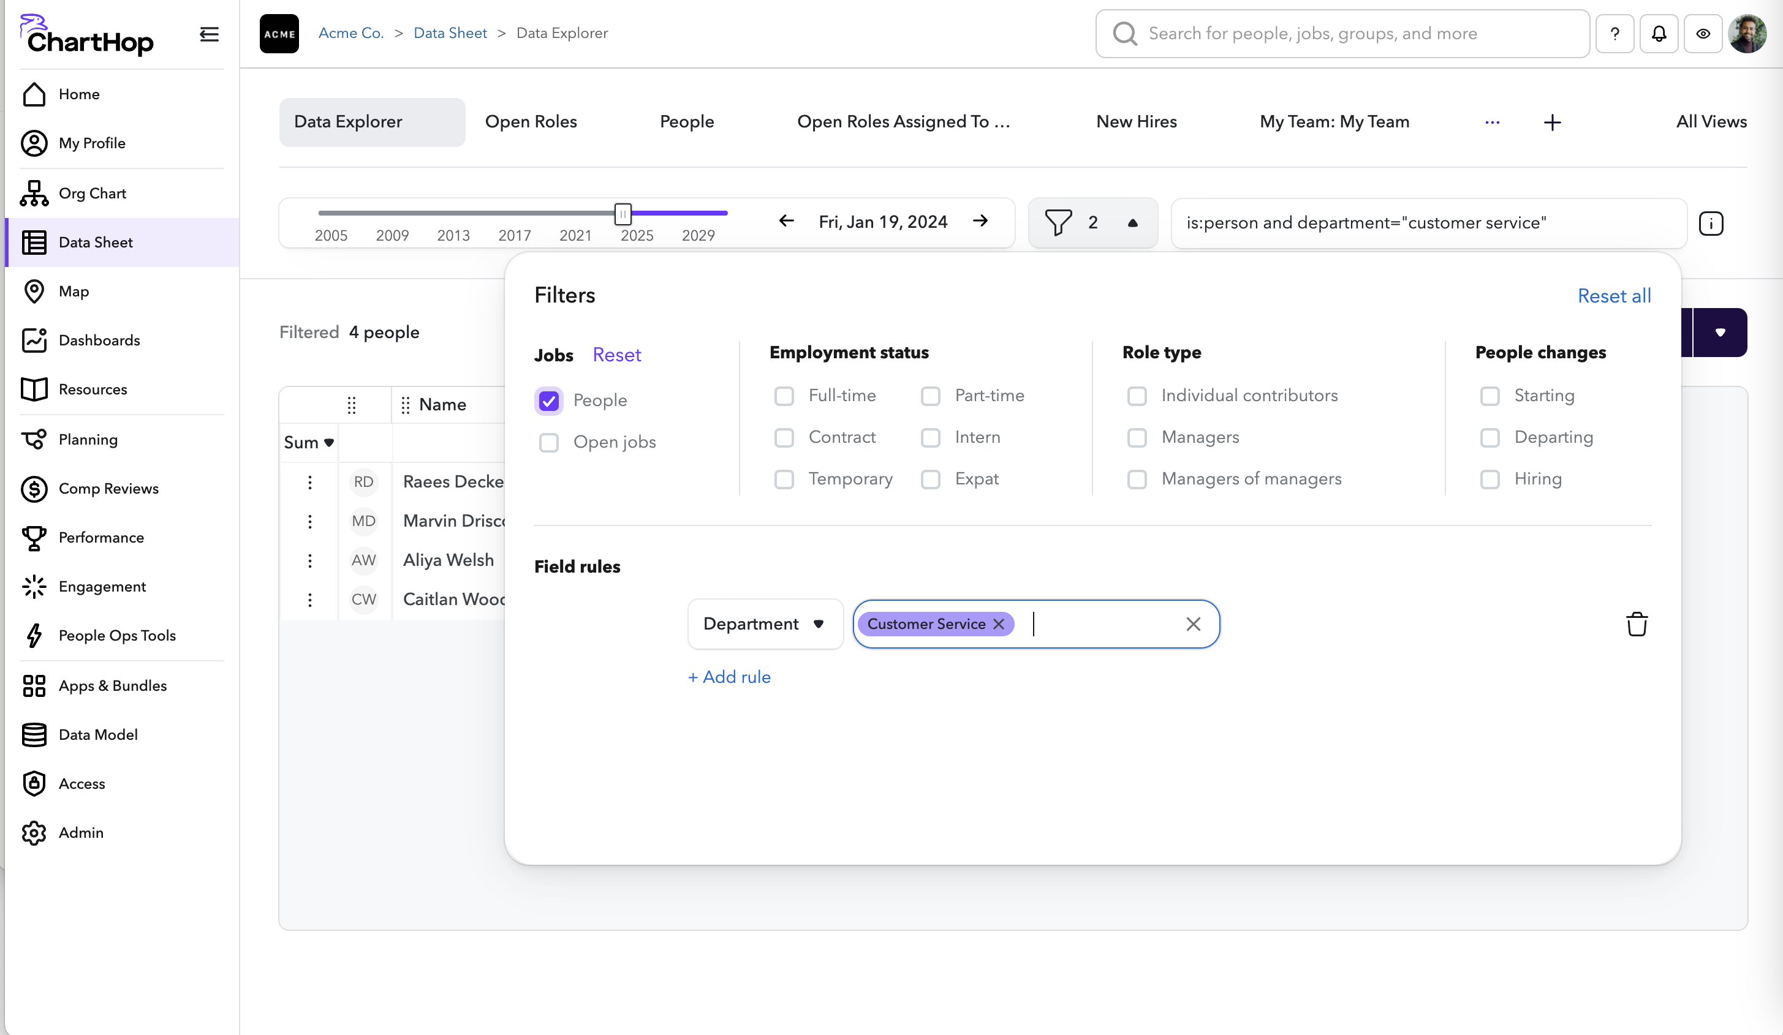Click the query info icon
Viewport: 1783px width, 1035px height.
(1711, 224)
